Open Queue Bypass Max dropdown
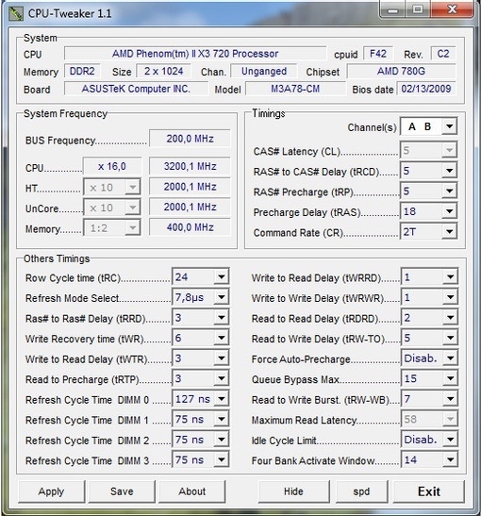This screenshot has width=481, height=516. tap(429, 379)
